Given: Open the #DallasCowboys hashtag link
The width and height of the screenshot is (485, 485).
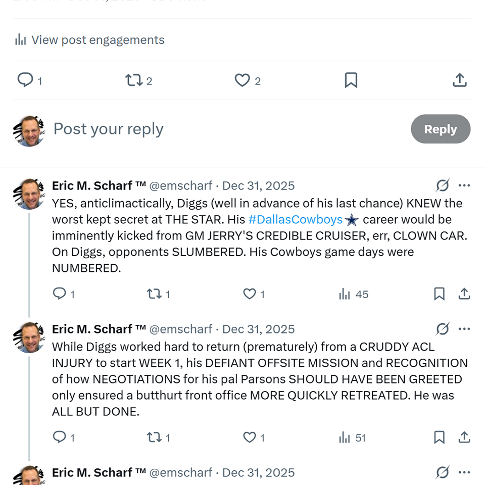Looking at the screenshot, I should point(296,220).
